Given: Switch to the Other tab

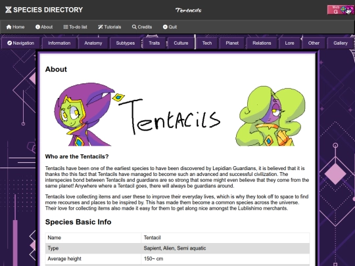Looking at the screenshot, I should click(x=314, y=43).
